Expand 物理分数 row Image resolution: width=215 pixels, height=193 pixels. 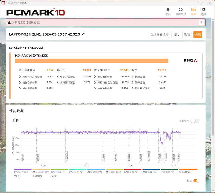[133, 82]
